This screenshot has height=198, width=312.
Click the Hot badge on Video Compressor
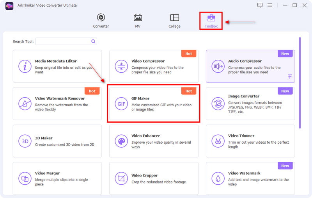189,54
